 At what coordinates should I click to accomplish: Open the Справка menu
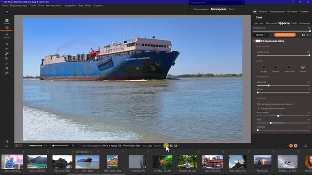tap(98, 5)
